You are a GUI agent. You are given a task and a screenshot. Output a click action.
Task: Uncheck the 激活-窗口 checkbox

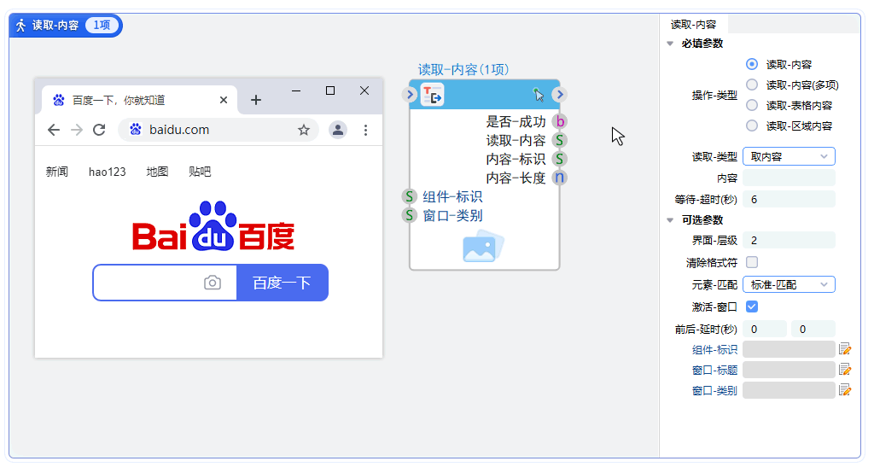click(752, 306)
